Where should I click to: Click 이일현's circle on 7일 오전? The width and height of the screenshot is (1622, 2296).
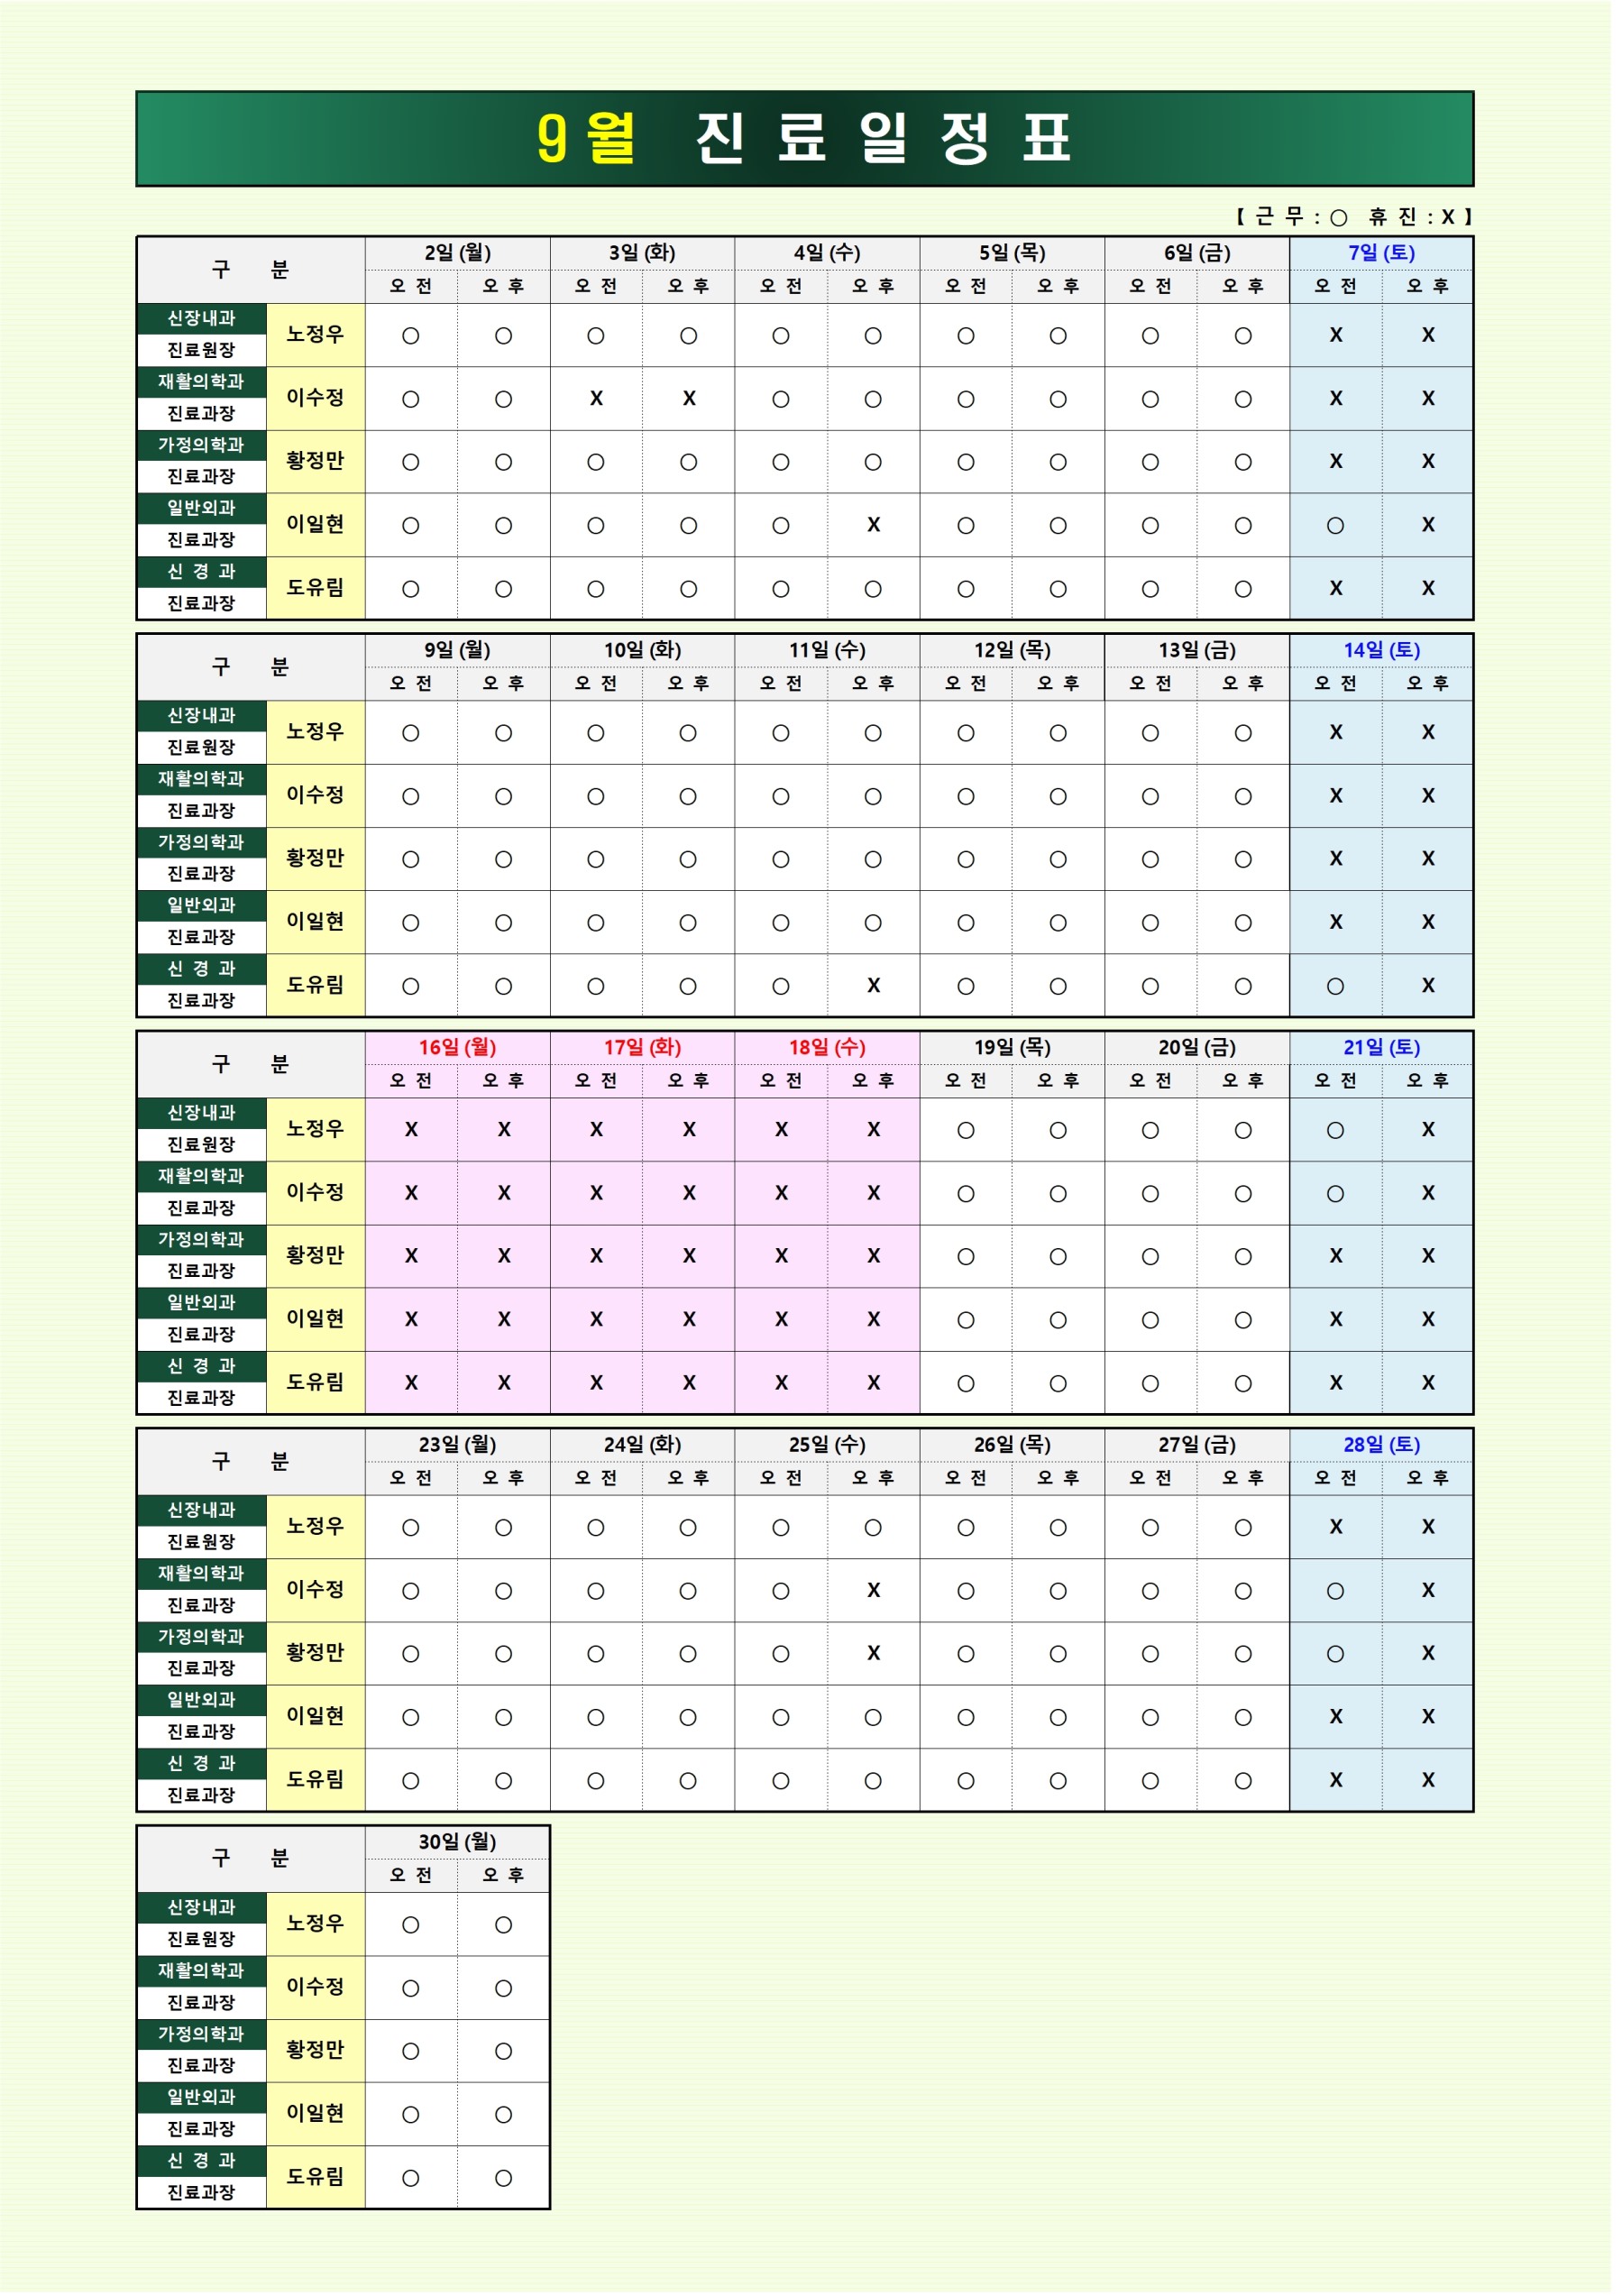1335,525
